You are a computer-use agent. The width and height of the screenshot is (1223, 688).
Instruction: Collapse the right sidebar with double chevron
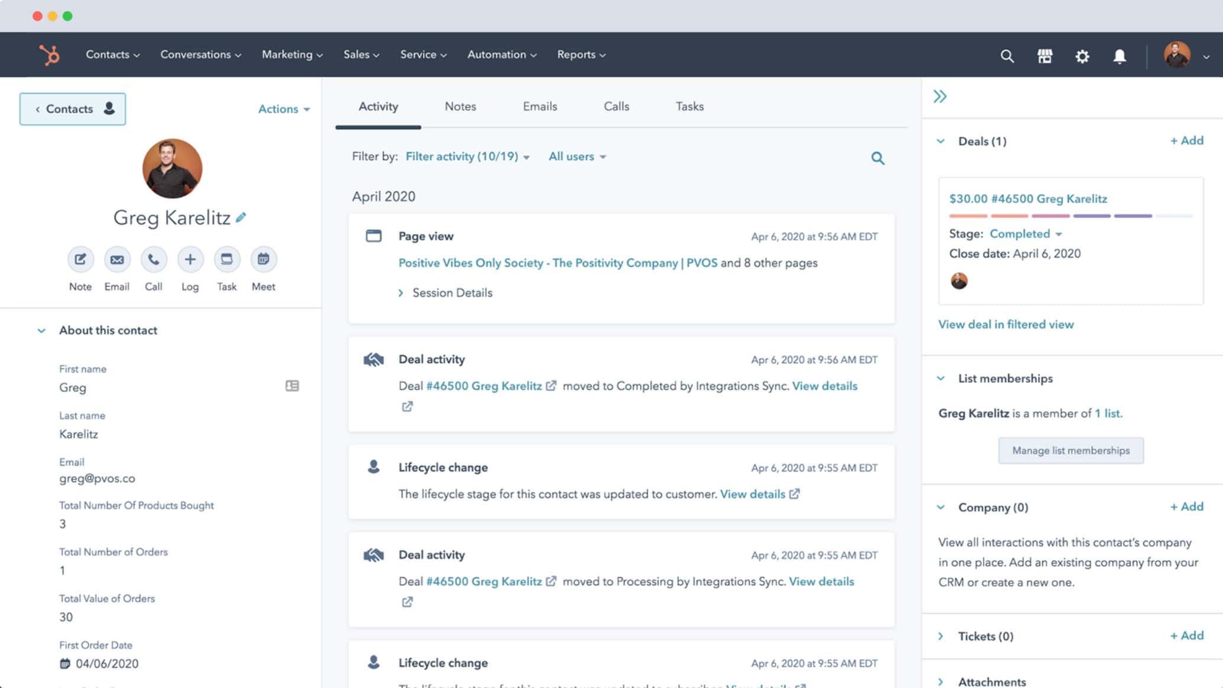(939, 96)
